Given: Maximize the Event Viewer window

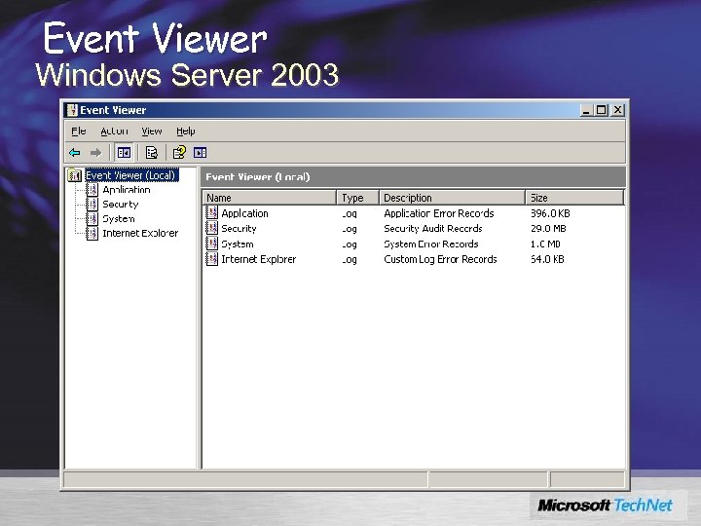Looking at the screenshot, I should (x=602, y=110).
